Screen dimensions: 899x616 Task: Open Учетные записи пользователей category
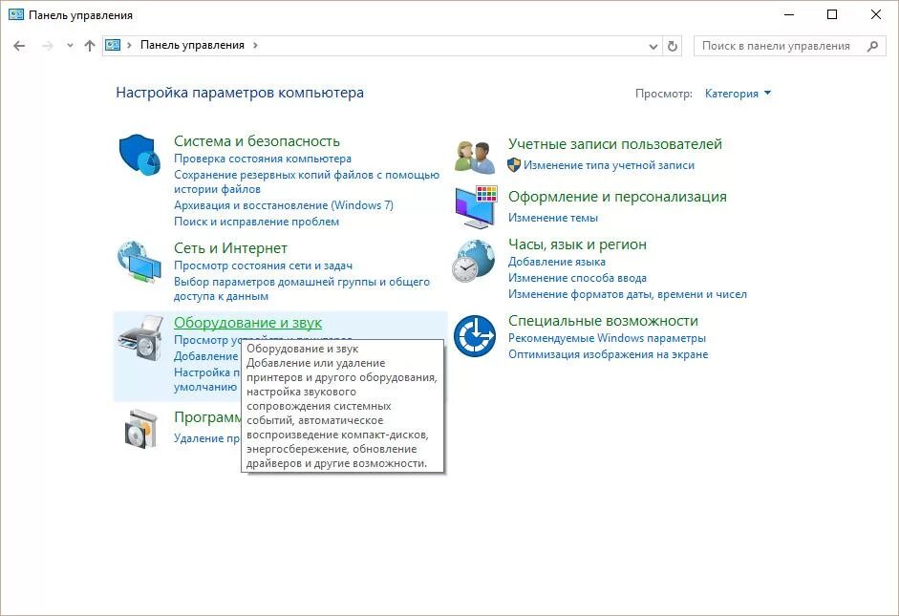(x=615, y=144)
